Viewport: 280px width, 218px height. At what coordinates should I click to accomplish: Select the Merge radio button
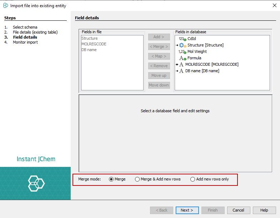111,179
